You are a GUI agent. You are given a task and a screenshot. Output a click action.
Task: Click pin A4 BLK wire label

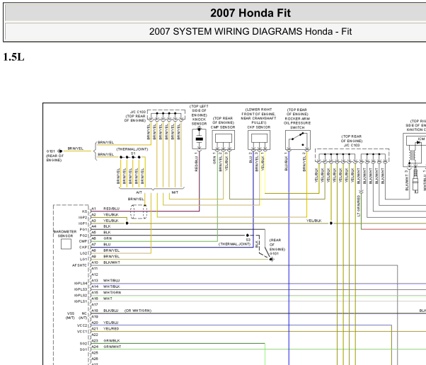(x=107, y=226)
